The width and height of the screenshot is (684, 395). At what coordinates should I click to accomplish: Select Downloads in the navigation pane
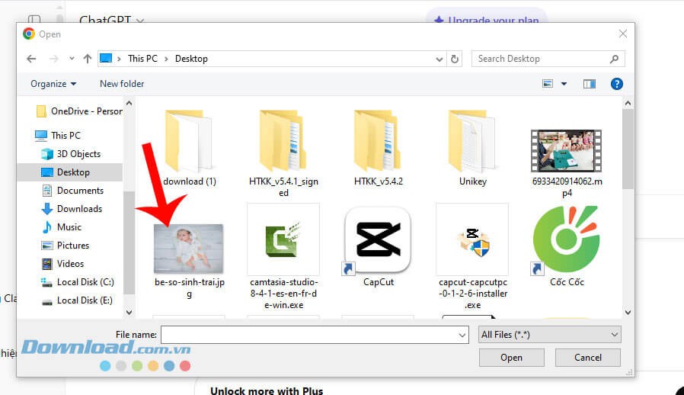[x=79, y=209]
